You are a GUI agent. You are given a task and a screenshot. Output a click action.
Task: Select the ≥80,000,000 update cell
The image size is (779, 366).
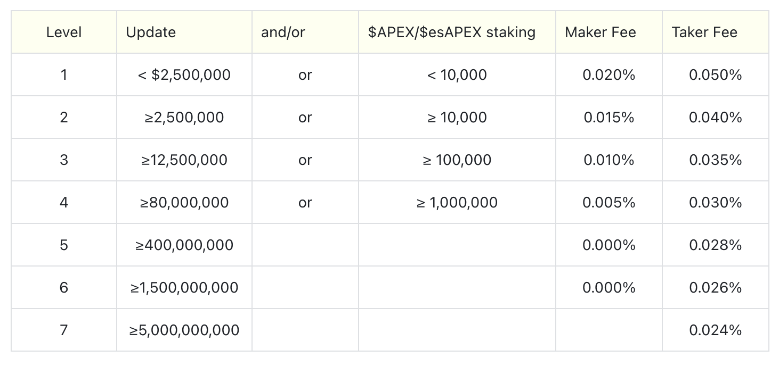184,202
